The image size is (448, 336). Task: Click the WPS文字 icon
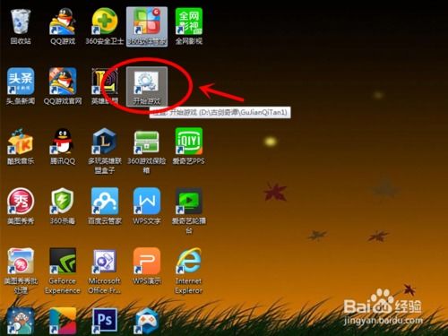(147, 201)
